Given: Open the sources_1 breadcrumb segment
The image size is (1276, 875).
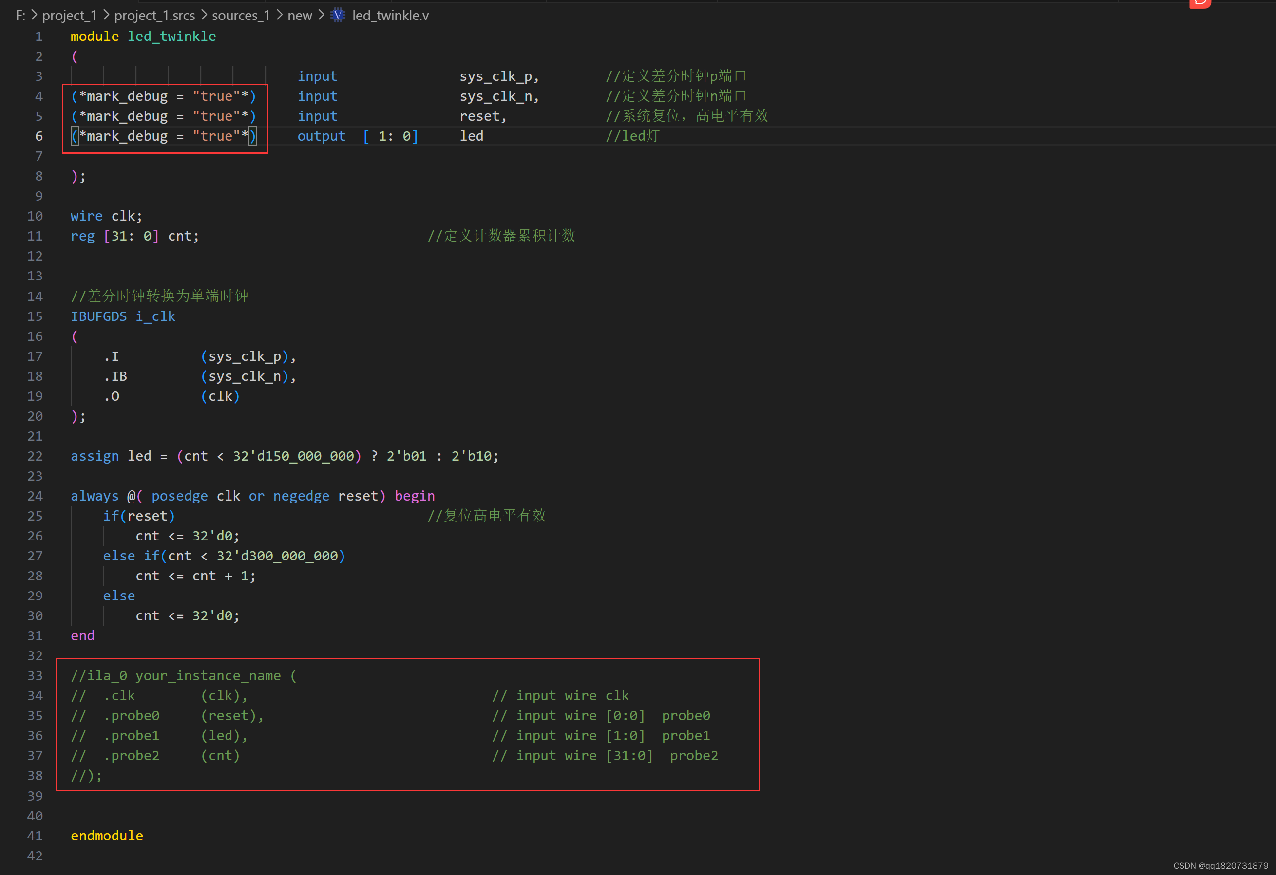Looking at the screenshot, I should click(x=241, y=16).
